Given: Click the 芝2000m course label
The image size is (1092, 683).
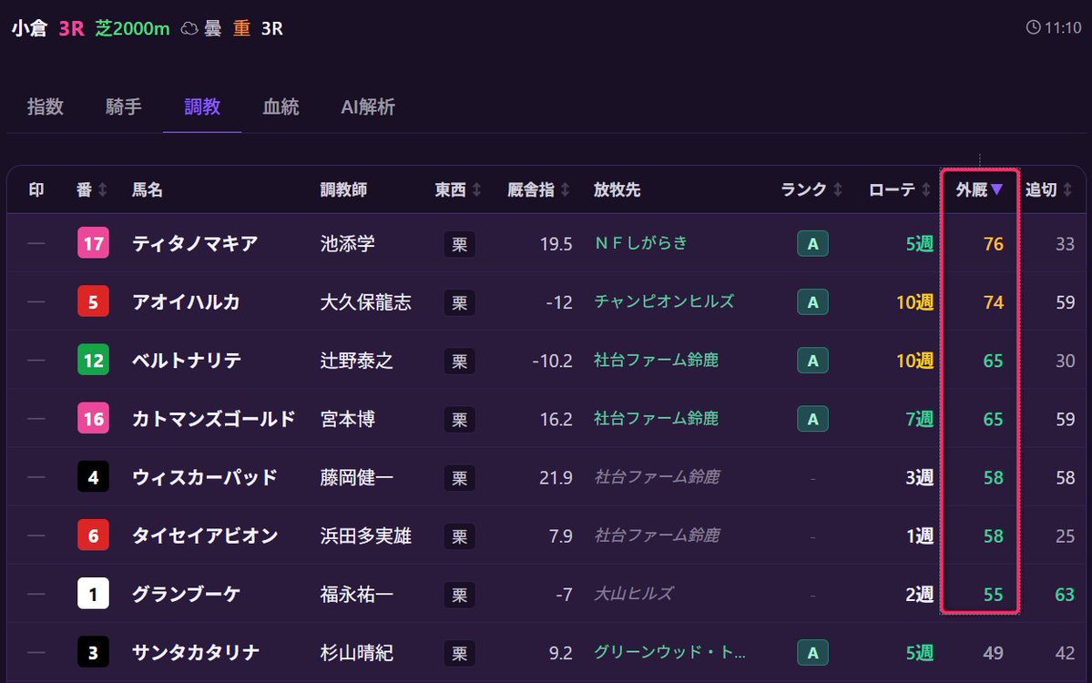Looking at the screenshot, I should [132, 28].
